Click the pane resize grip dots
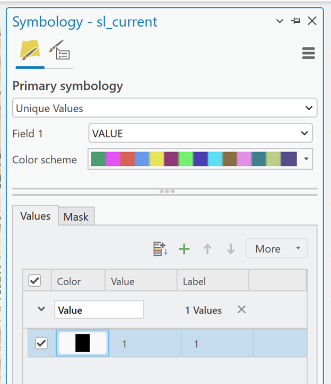 coord(167,191)
